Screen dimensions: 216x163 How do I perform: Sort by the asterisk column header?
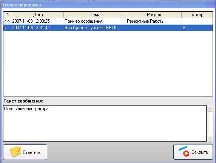(7, 15)
